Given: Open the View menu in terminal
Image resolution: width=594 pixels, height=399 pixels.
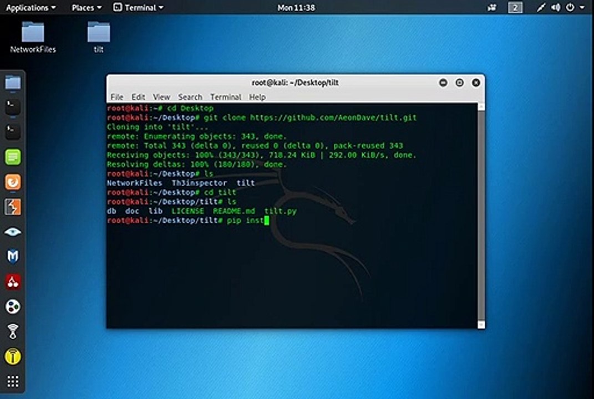Looking at the screenshot, I should pos(161,98).
